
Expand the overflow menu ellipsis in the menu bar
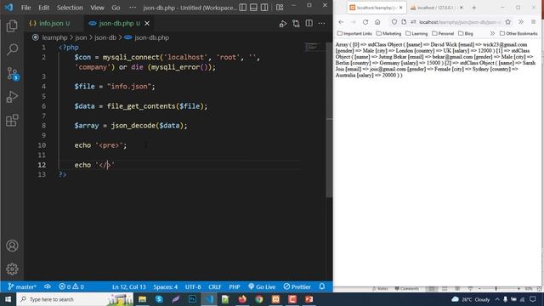click(133, 8)
